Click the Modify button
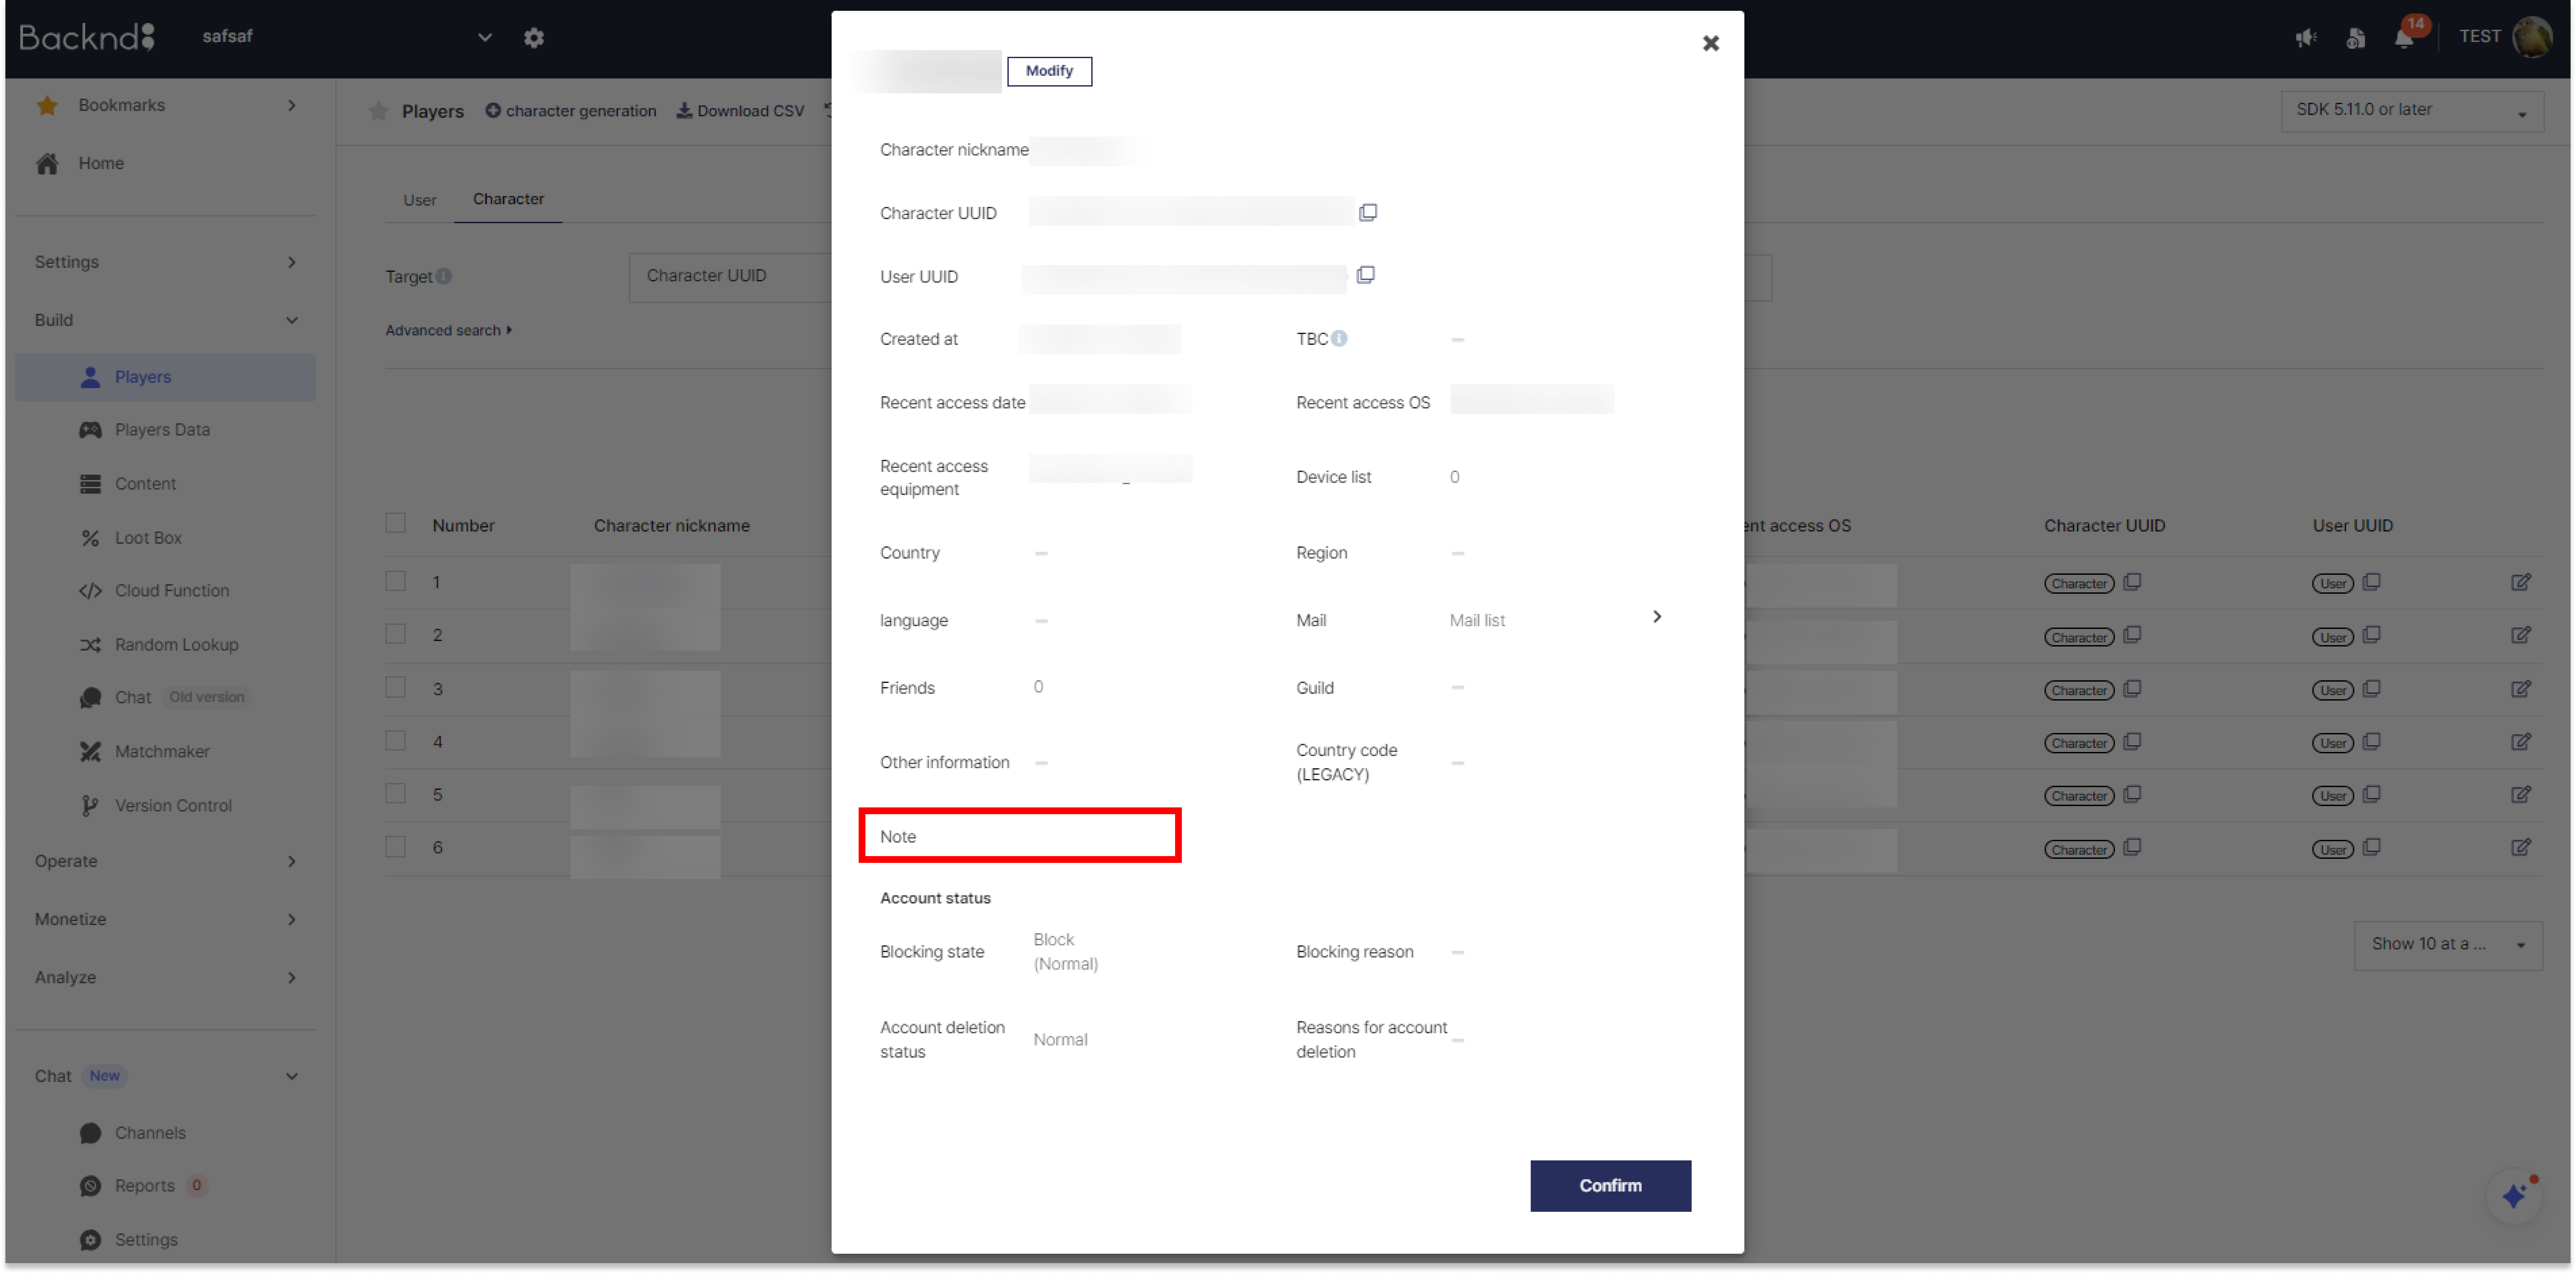The image size is (2576, 1274). coord(1049,71)
